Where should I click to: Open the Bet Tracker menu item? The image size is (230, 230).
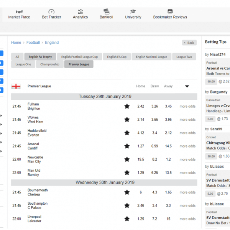[51, 17]
